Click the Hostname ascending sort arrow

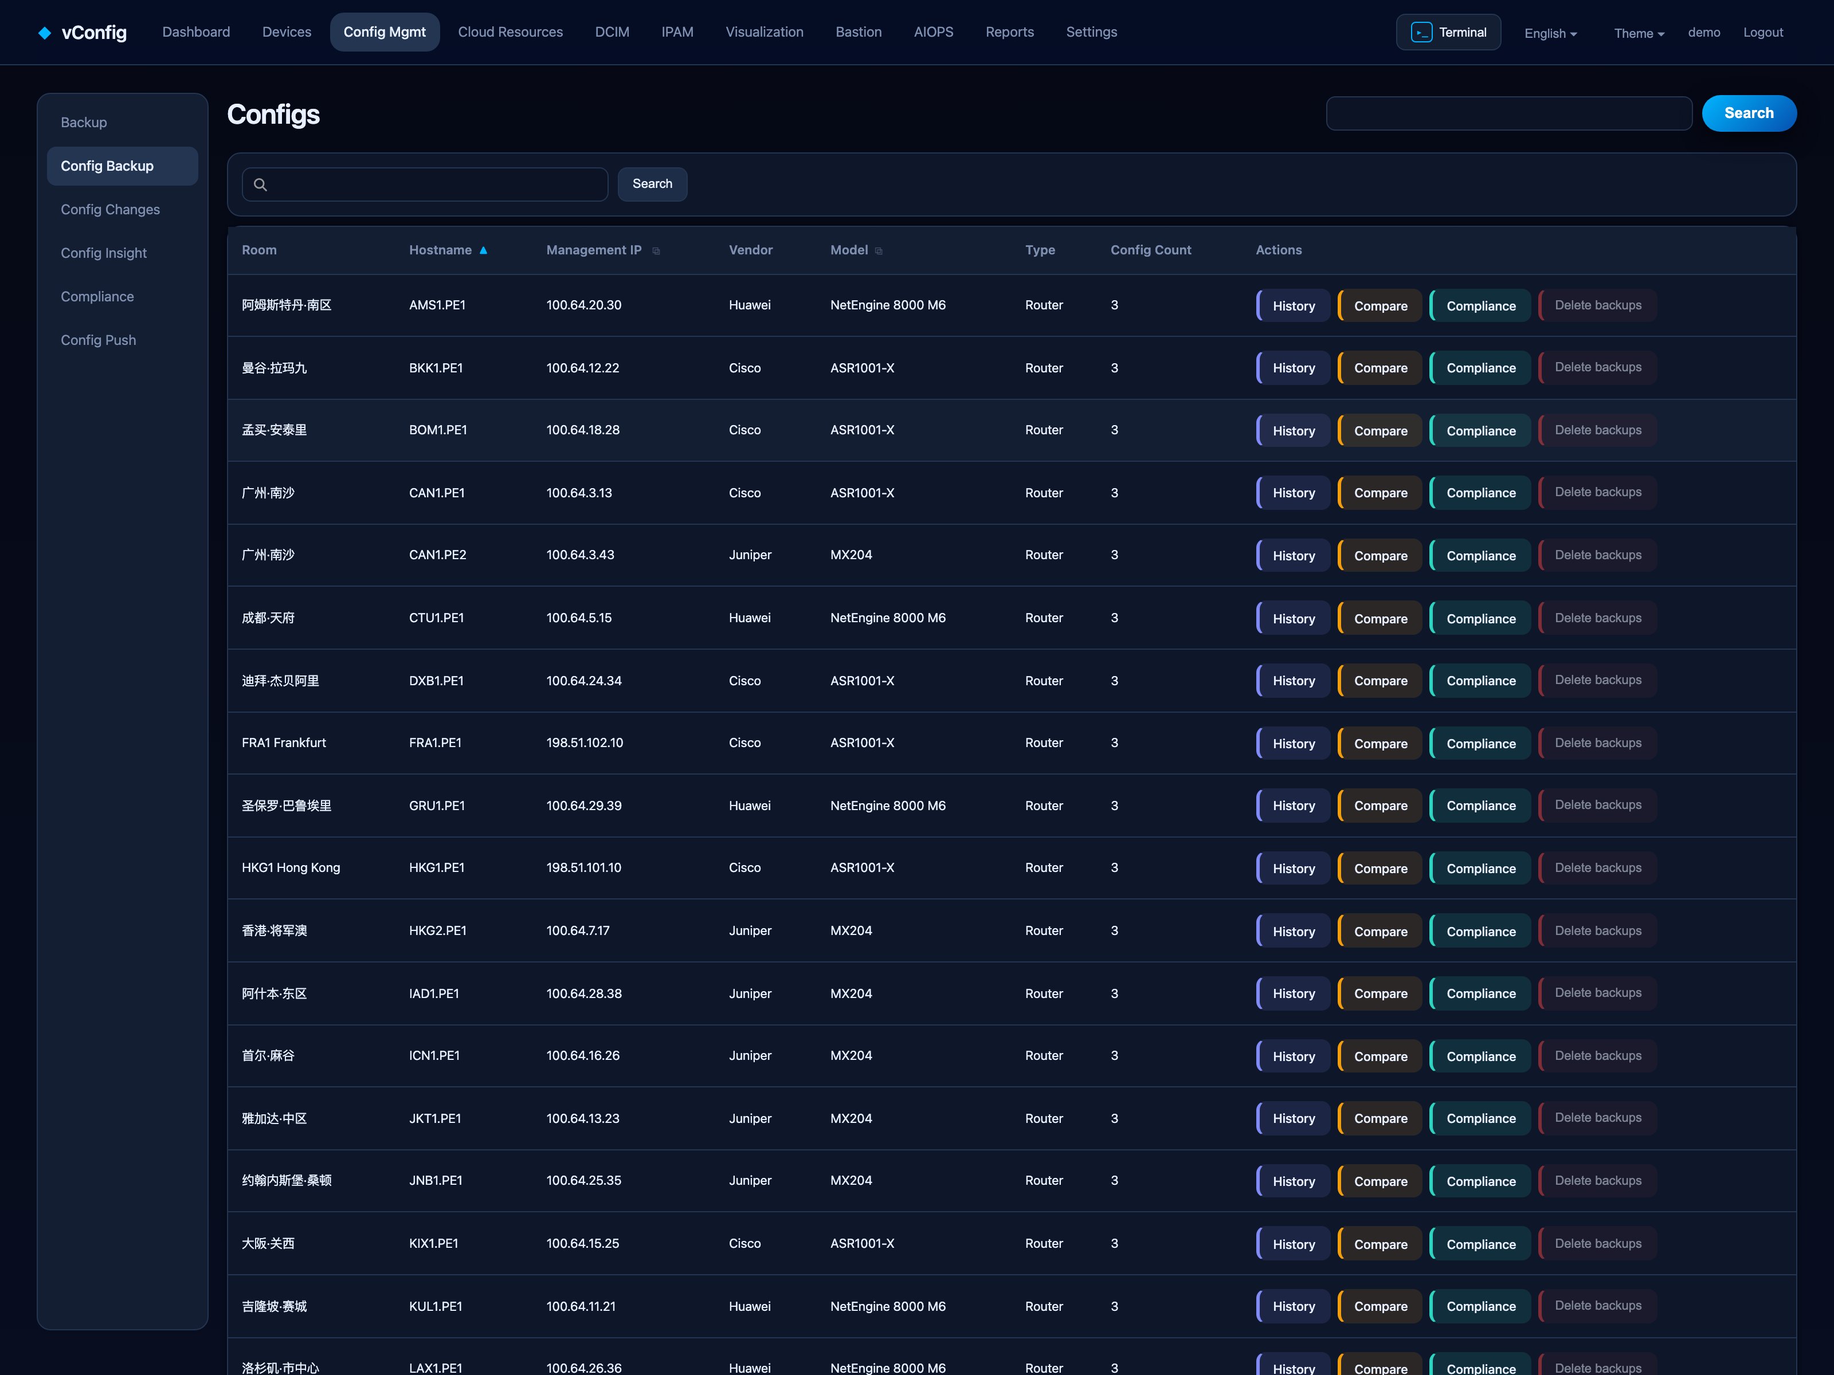click(x=483, y=250)
